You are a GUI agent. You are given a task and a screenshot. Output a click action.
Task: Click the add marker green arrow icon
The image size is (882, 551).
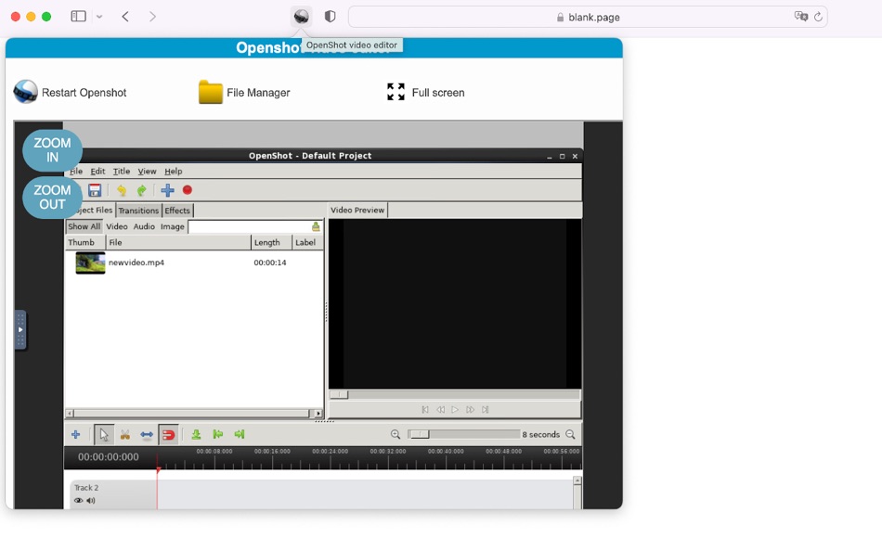(196, 435)
